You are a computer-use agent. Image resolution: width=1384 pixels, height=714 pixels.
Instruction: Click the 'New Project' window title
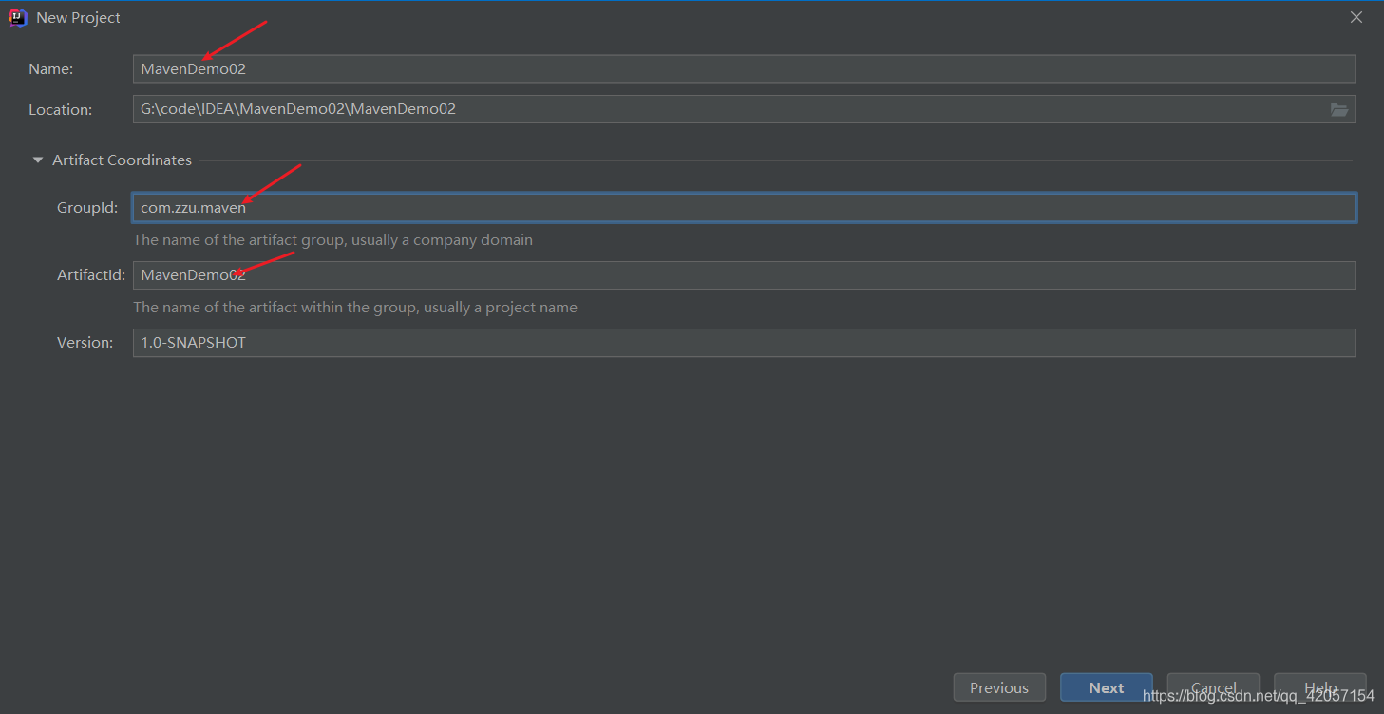tap(79, 18)
